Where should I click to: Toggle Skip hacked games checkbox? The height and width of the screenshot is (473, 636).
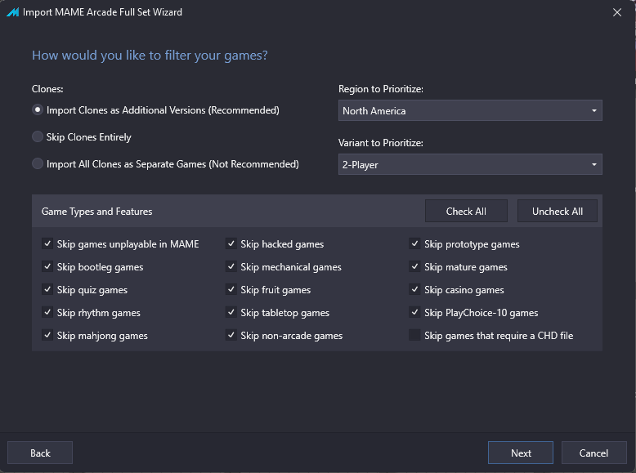231,243
